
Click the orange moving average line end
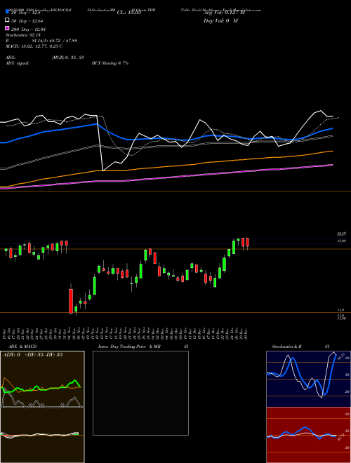(x=332, y=152)
